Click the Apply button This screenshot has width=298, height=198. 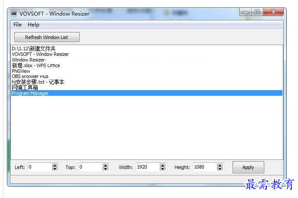[248, 167]
